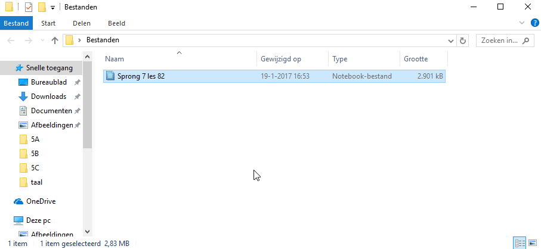Click the New folder quick access icon
541x249 pixels.
coord(42,7)
